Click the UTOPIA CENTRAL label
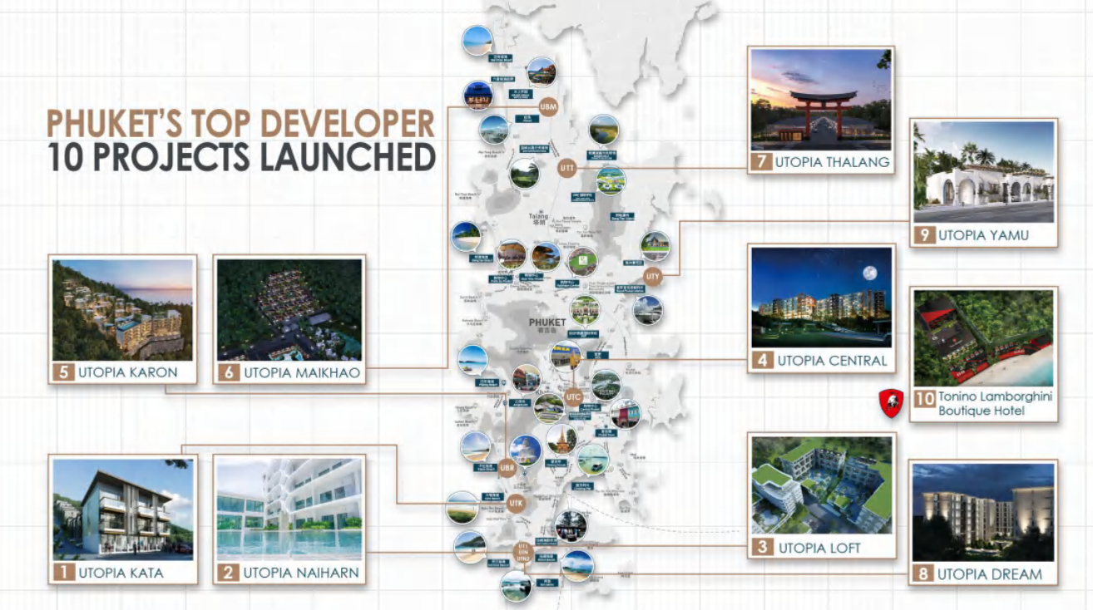Viewport: 1093px width, 610px height. (833, 361)
